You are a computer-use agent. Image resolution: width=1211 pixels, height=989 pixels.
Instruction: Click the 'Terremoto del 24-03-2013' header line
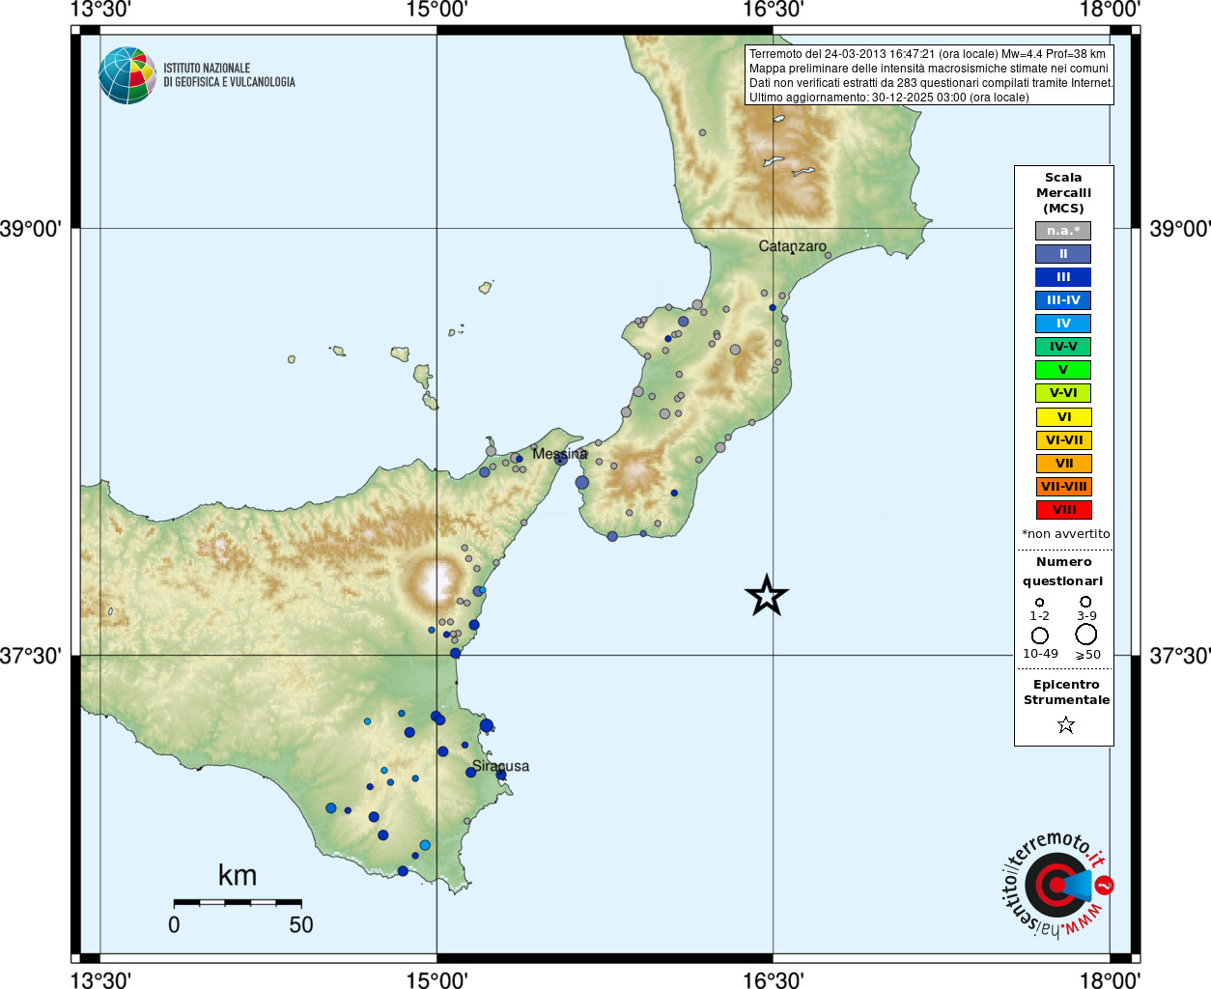[927, 54]
